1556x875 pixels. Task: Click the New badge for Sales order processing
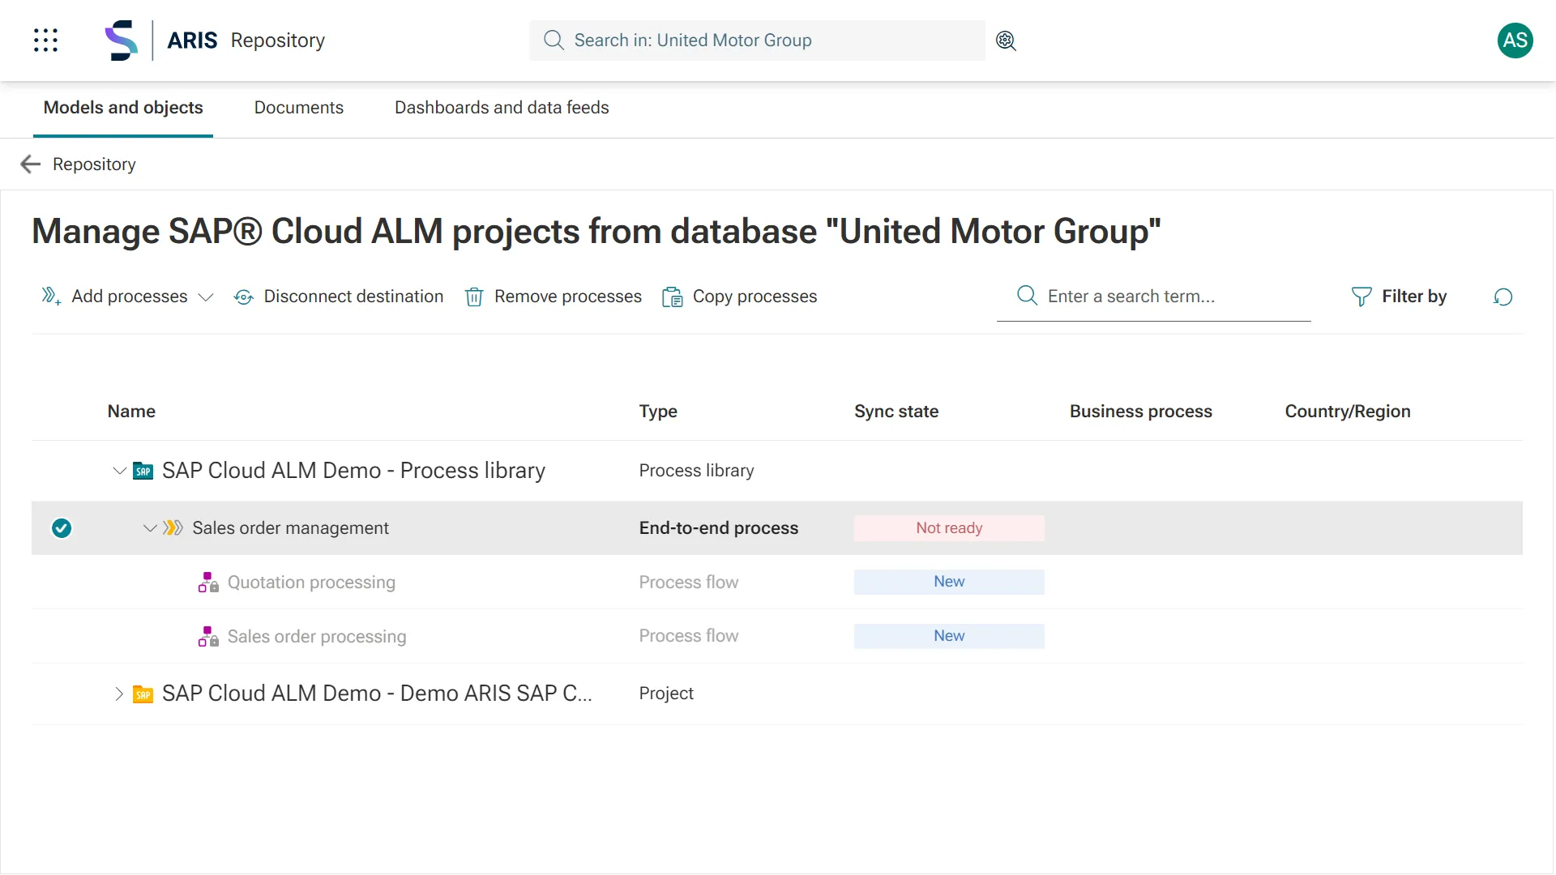949,636
